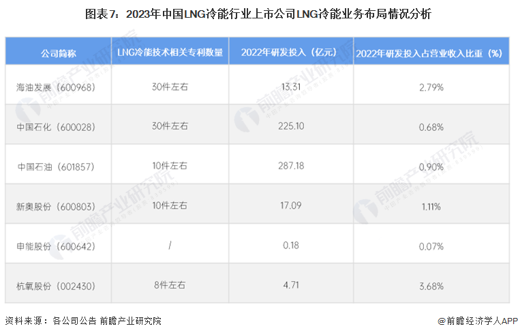Image resolution: width=518 pixels, height=335 pixels.
Task: Select the '2022年研发投入（亿元）' column header
Action: tap(291, 53)
